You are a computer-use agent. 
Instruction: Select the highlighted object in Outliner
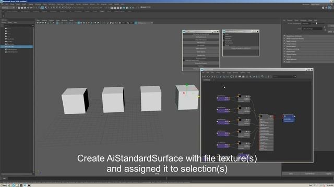click(x=17, y=47)
